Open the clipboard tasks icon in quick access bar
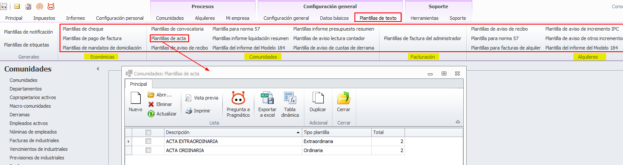623x165 pixels. click(28, 6)
